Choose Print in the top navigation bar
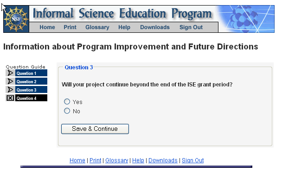The width and height of the screenshot is (282, 178). pyautogui.click(x=70, y=27)
